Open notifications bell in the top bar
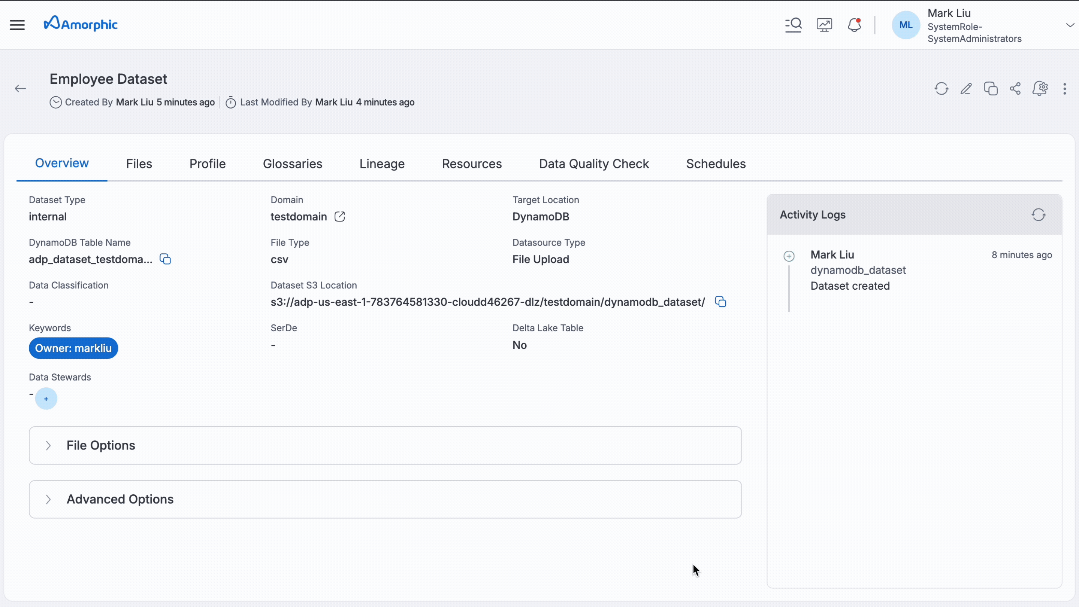 pyautogui.click(x=854, y=25)
